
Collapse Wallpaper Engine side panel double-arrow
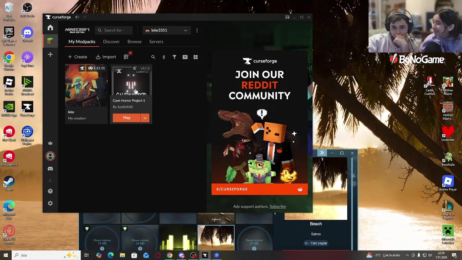[x=322, y=153]
